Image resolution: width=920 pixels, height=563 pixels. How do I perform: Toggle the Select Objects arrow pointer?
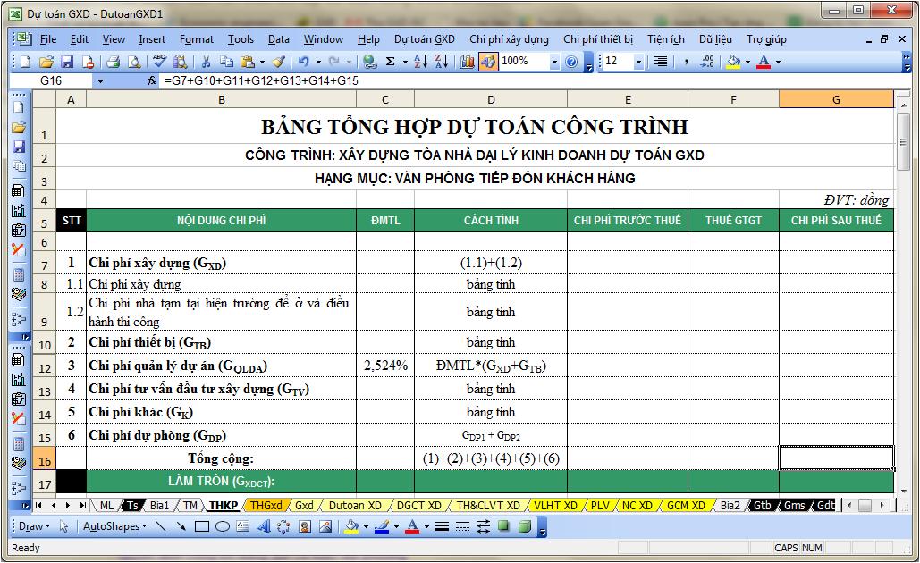pos(64,526)
